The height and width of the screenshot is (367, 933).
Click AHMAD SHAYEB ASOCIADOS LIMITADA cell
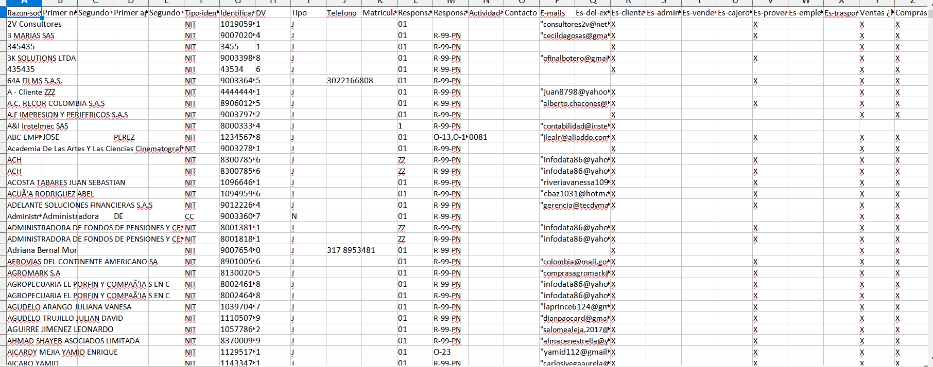pos(24,341)
